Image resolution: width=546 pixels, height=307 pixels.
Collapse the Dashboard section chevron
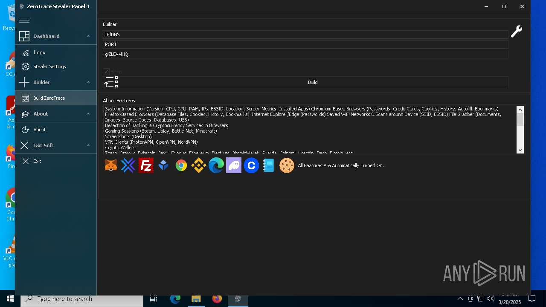click(88, 36)
